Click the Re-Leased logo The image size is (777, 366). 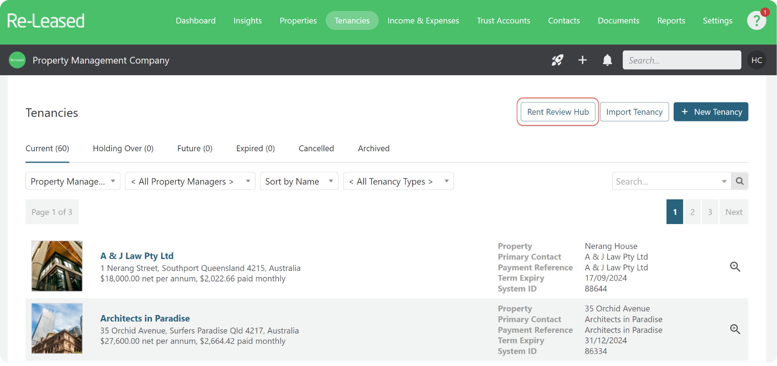coord(46,21)
